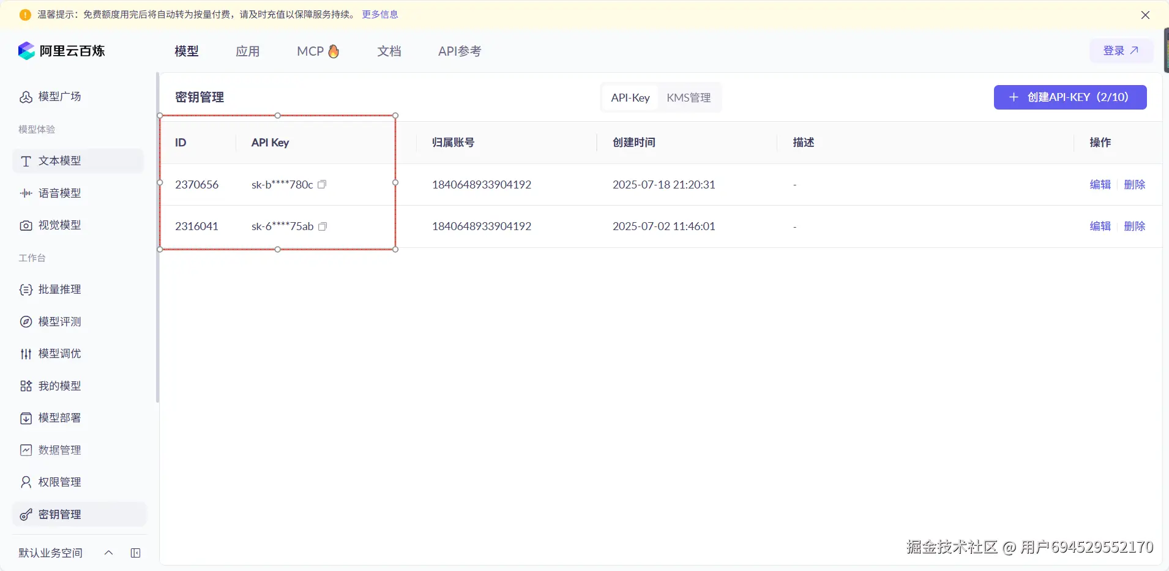This screenshot has width=1169, height=571.
Task: Click the 创建API-KEY button
Action: click(1069, 97)
